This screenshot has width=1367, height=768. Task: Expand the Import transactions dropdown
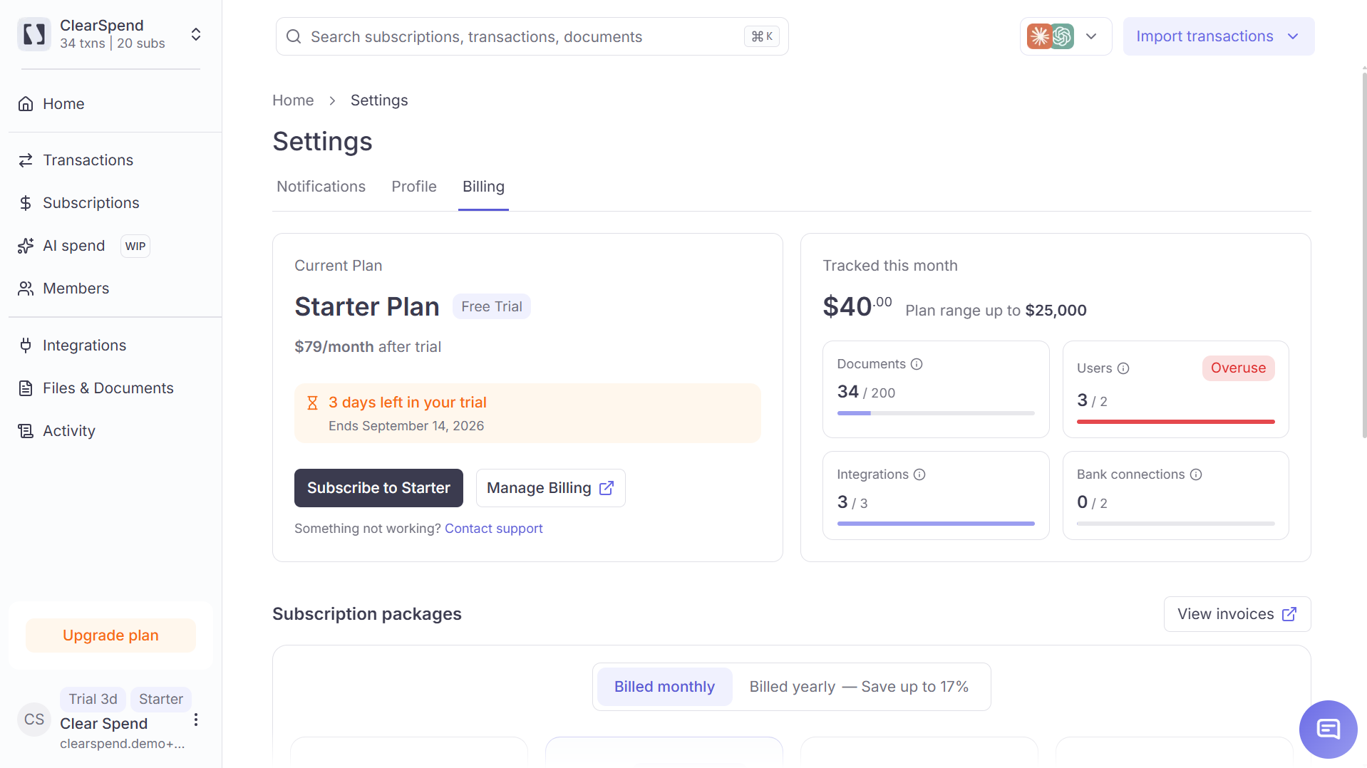[x=1219, y=36]
